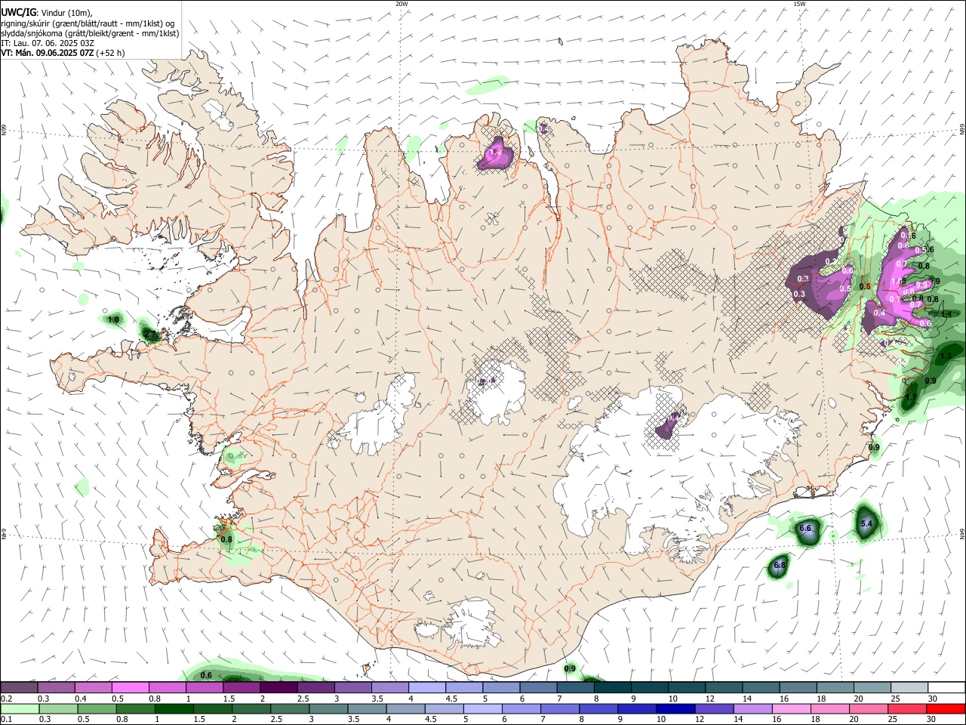Viewport: 966px width, 725px height.
Task: Select the pink lower swatch between 16 and 18
Action: pos(792,709)
